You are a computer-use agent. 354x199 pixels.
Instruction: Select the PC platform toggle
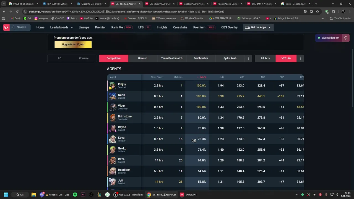pos(59,58)
